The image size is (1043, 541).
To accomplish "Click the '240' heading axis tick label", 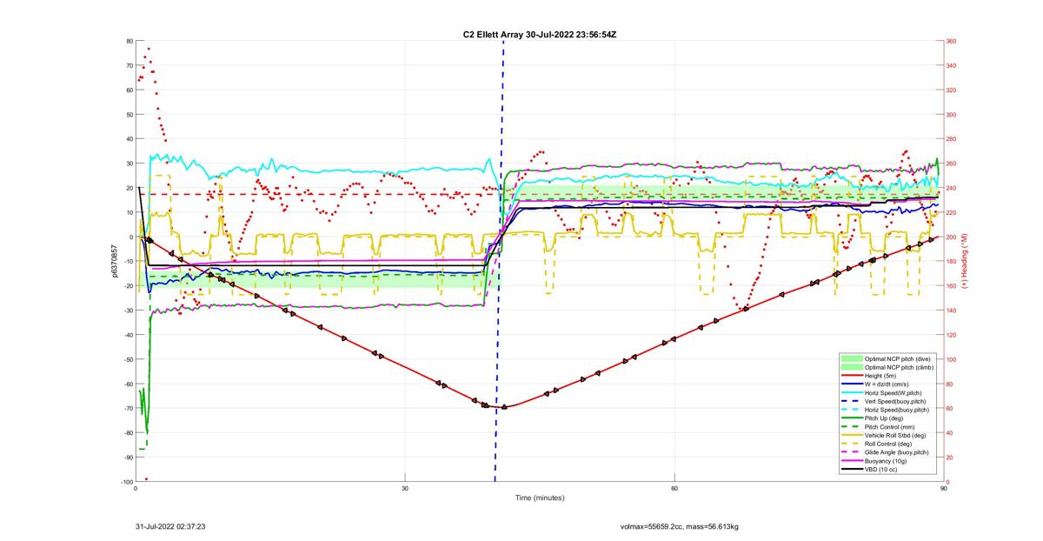I will [952, 188].
